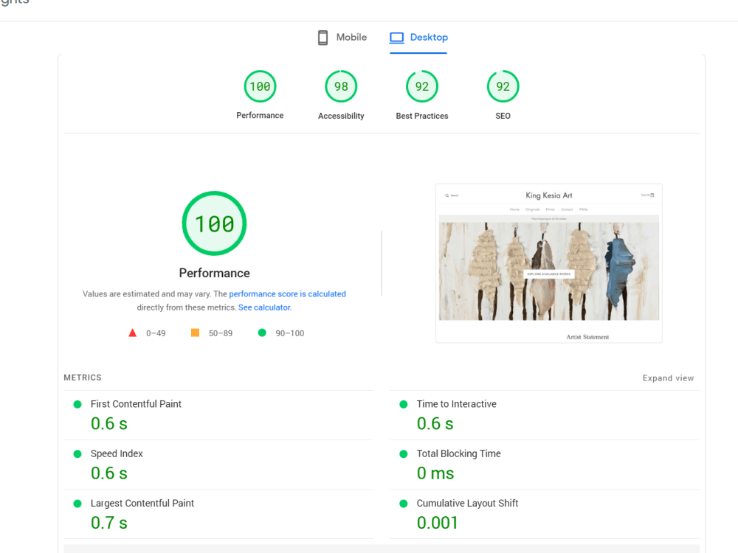Open the performance score is calculated link
The image size is (738, 553).
pos(287,293)
